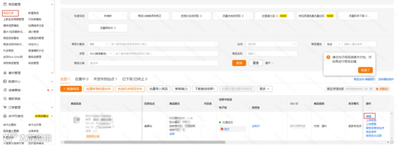397x145 pixels.
Task: Click the 下载查询结果1 button
Action: pyautogui.click(x=205, y=89)
